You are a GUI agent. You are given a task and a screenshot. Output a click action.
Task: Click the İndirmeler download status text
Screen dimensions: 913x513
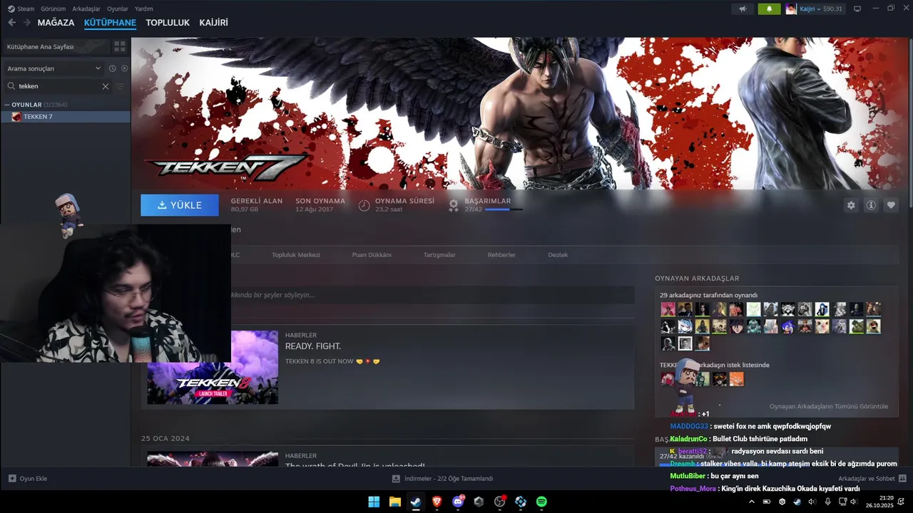[x=449, y=479]
